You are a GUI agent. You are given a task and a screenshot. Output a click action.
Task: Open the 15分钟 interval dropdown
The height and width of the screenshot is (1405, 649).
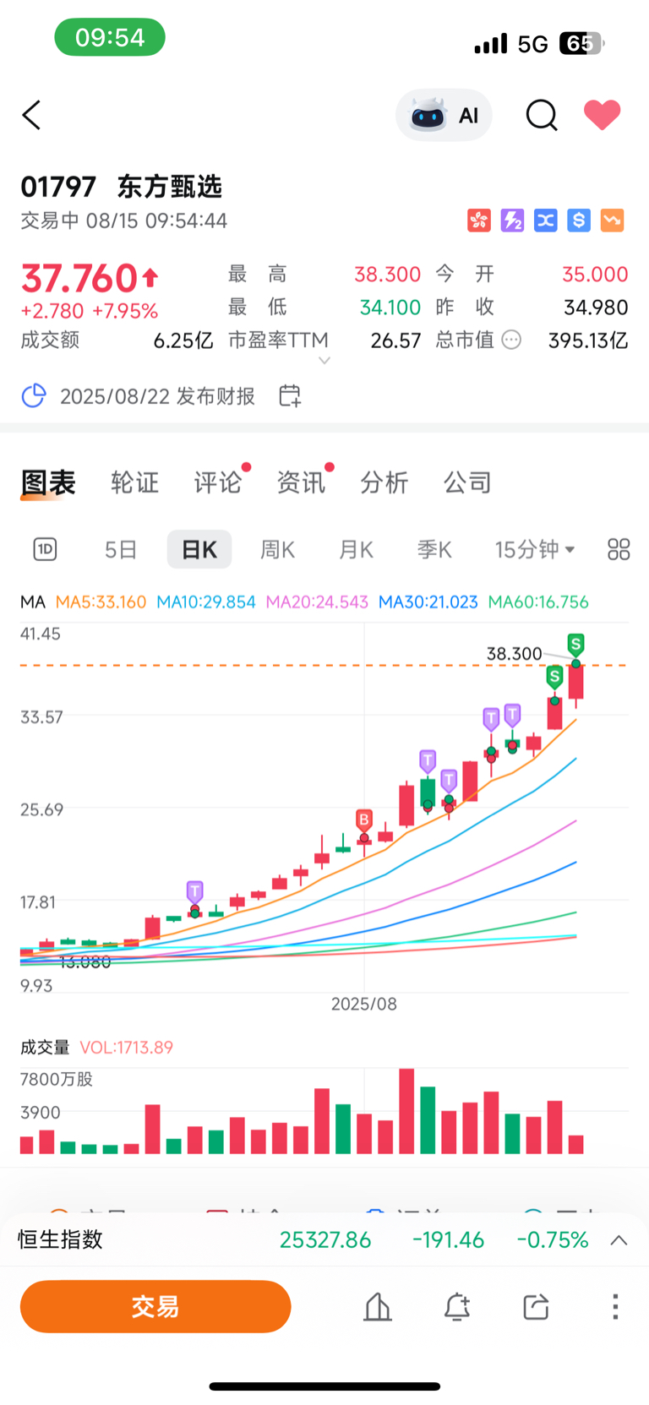coord(535,550)
